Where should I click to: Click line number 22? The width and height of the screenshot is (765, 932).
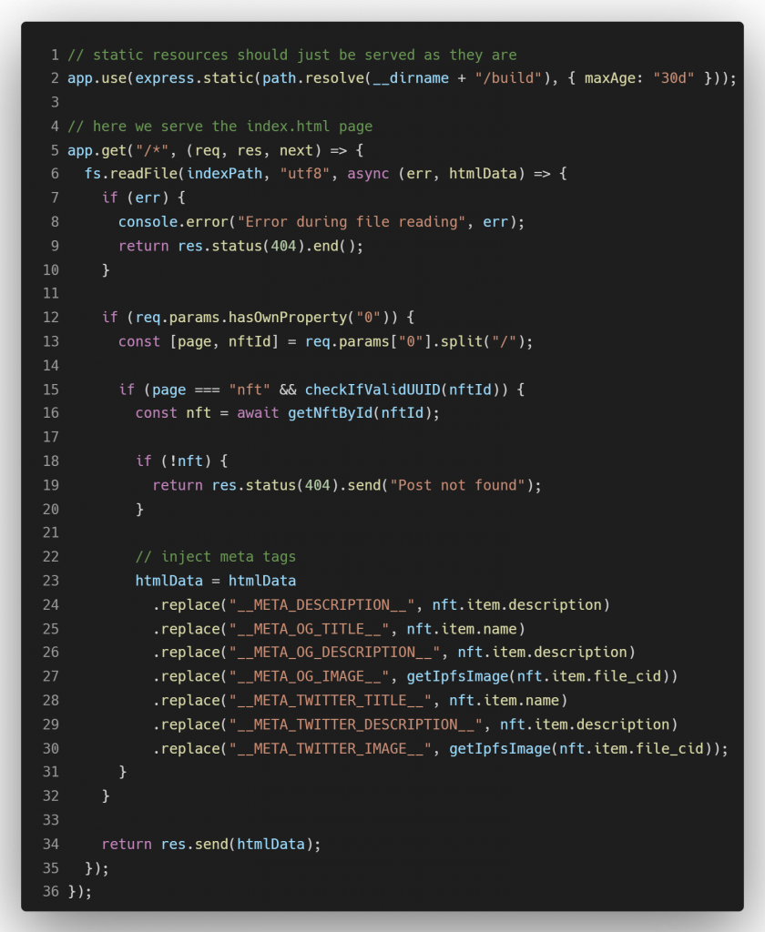point(51,557)
